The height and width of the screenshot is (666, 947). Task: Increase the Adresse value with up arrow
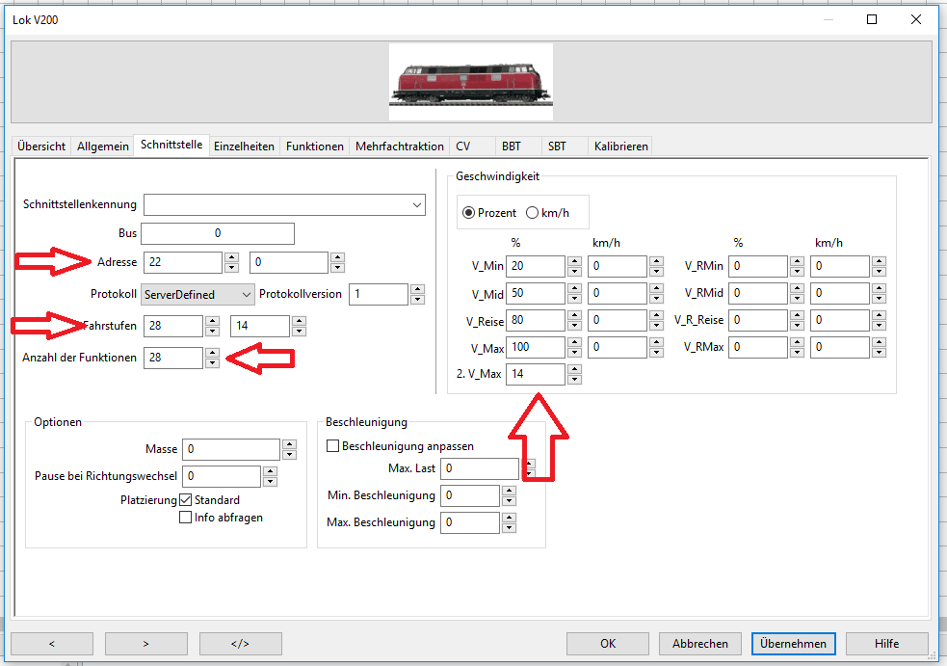point(231,257)
